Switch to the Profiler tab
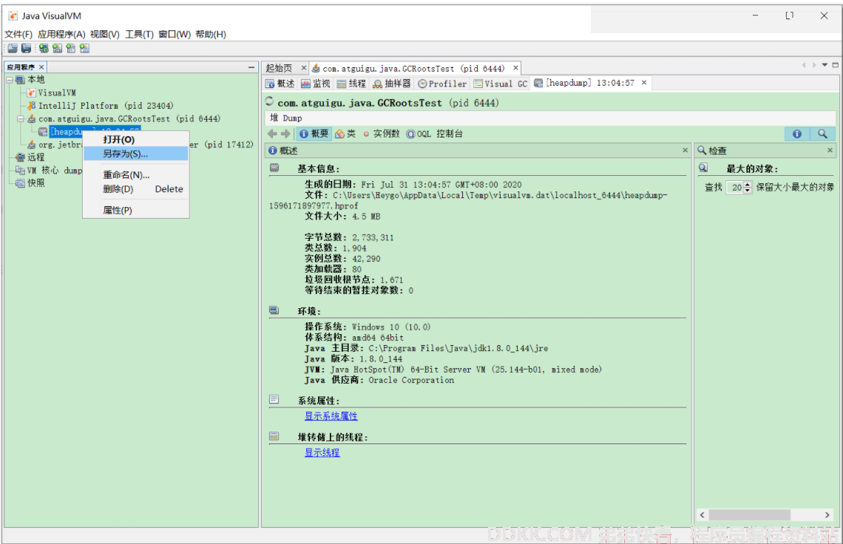 [x=442, y=84]
